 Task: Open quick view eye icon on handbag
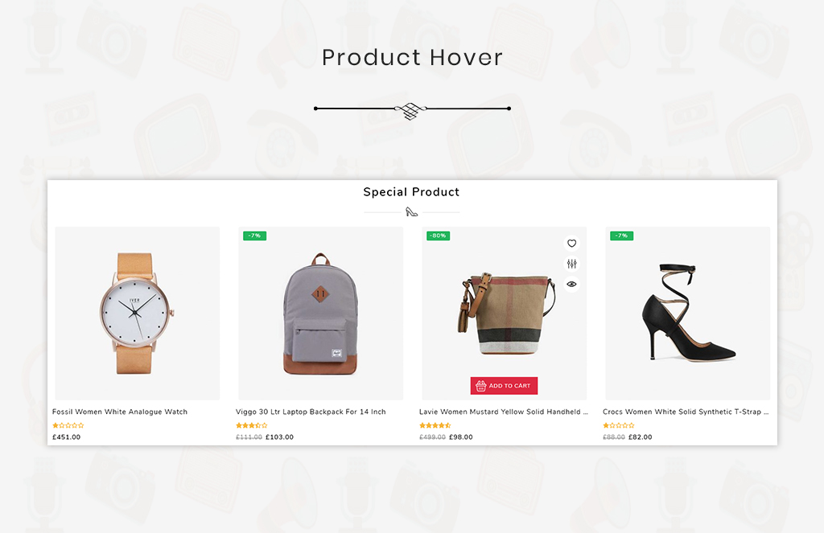(572, 284)
